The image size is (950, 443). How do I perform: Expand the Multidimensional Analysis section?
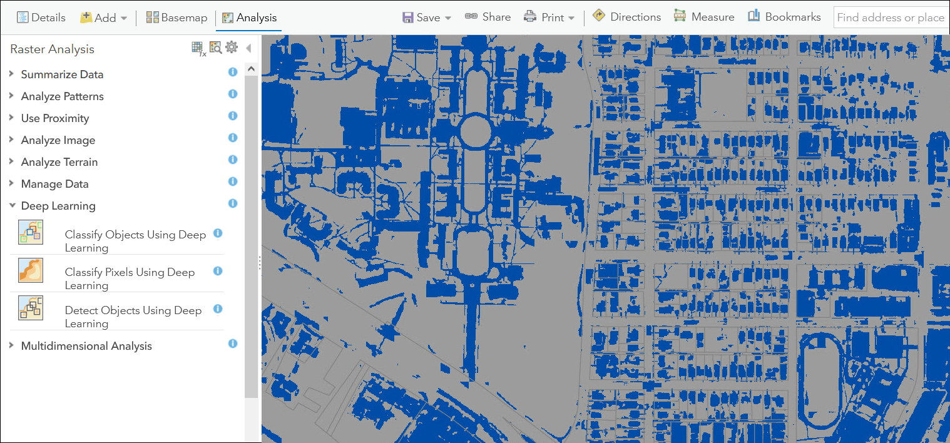coord(87,345)
